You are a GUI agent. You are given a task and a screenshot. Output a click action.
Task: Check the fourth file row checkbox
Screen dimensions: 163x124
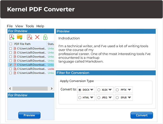tap(11, 61)
